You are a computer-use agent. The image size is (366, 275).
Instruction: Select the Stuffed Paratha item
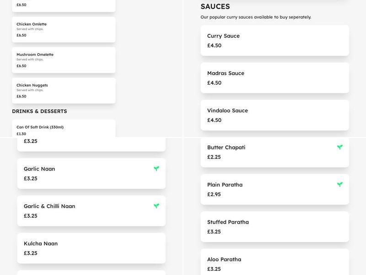(274, 226)
